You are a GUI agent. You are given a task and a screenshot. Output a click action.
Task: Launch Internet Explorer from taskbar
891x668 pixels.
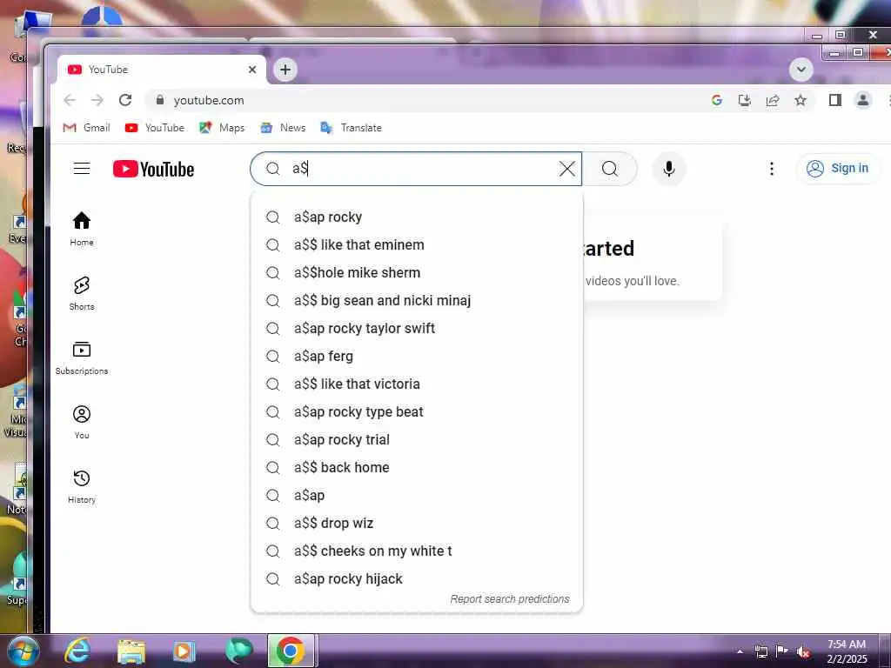(x=77, y=651)
